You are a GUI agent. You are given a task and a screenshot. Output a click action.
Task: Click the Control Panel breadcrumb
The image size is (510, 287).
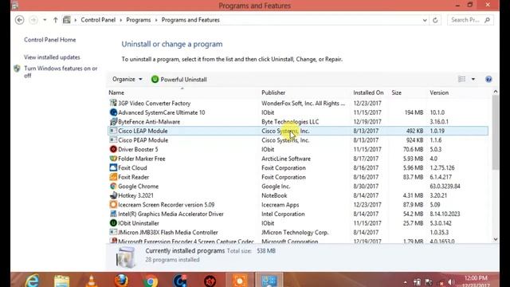point(98,20)
